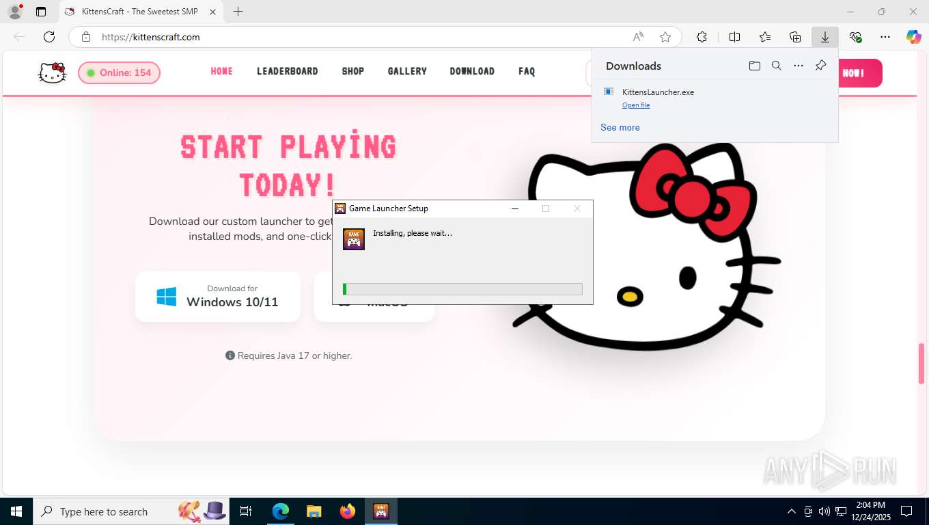Screen dimensions: 929x525
Task: Open the browser profile icon
Action: (14, 12)
